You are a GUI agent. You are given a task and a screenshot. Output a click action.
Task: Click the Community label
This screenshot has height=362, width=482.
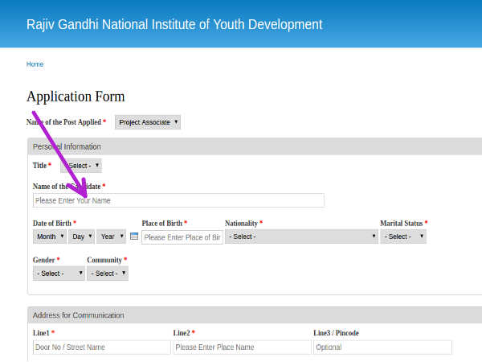(104, 260)
